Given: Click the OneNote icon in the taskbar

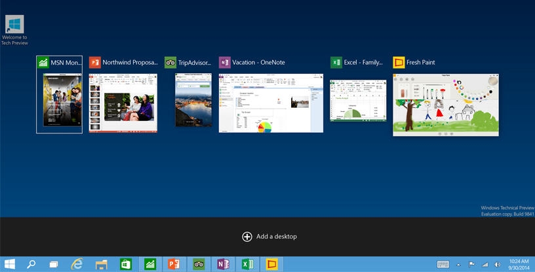Looking at the screenshot, I should tap(223, 264).
